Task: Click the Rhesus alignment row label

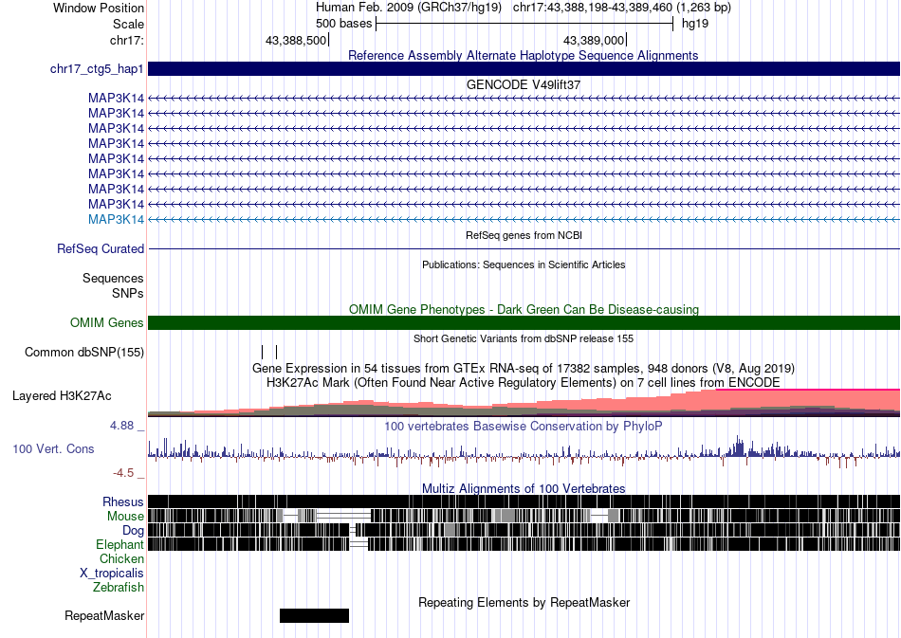Action: coord(123,501)
